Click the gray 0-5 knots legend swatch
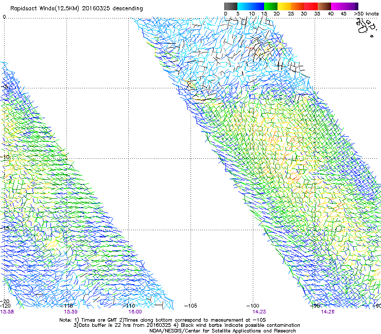Viewport: 381px width, 334px height. pyautogui.click(x=231, y=6)
